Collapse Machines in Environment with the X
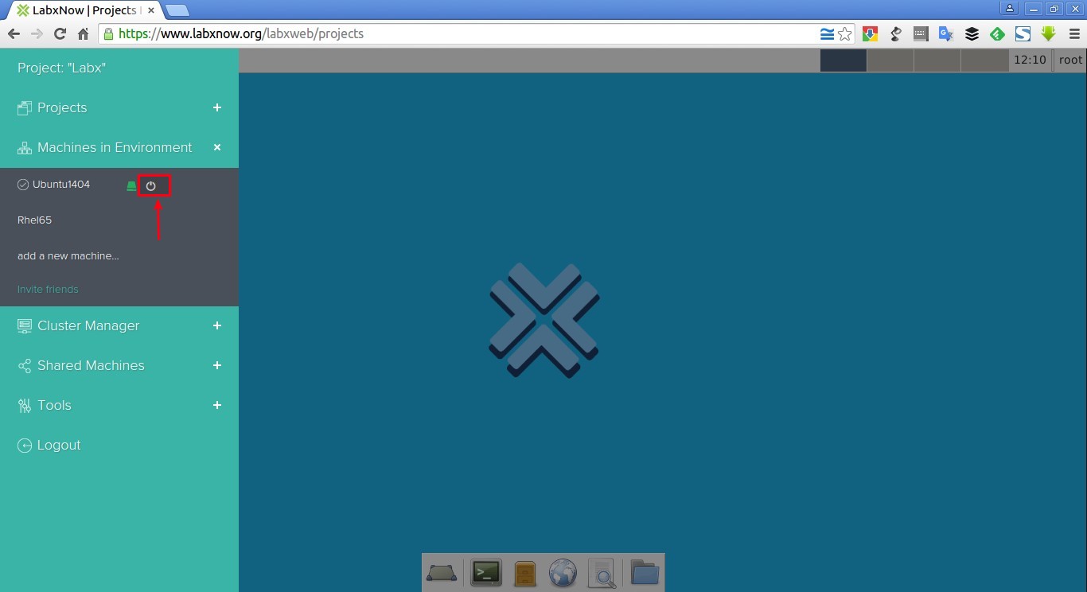The height and width of the screenshot is (592, 1087). pyautogui.click(x=217, y=147)
